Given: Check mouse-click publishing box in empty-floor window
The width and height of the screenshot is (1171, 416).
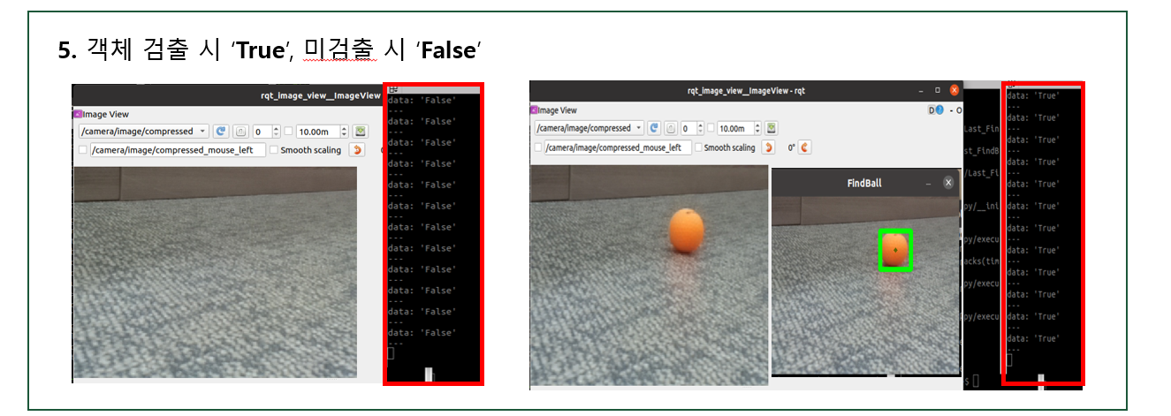Looking at the screenshot, I should point(83,150).
